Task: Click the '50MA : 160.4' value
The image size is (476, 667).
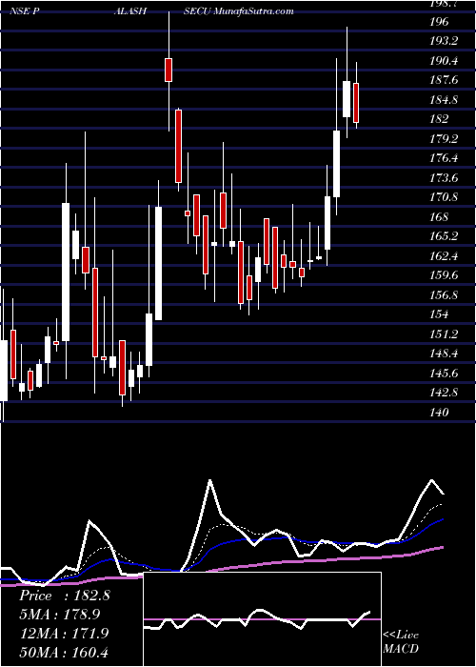Action: click(x=64, y=652)
